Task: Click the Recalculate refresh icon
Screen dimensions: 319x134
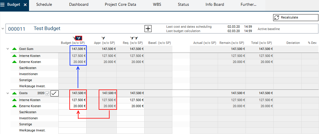Action: pos(277,17)
